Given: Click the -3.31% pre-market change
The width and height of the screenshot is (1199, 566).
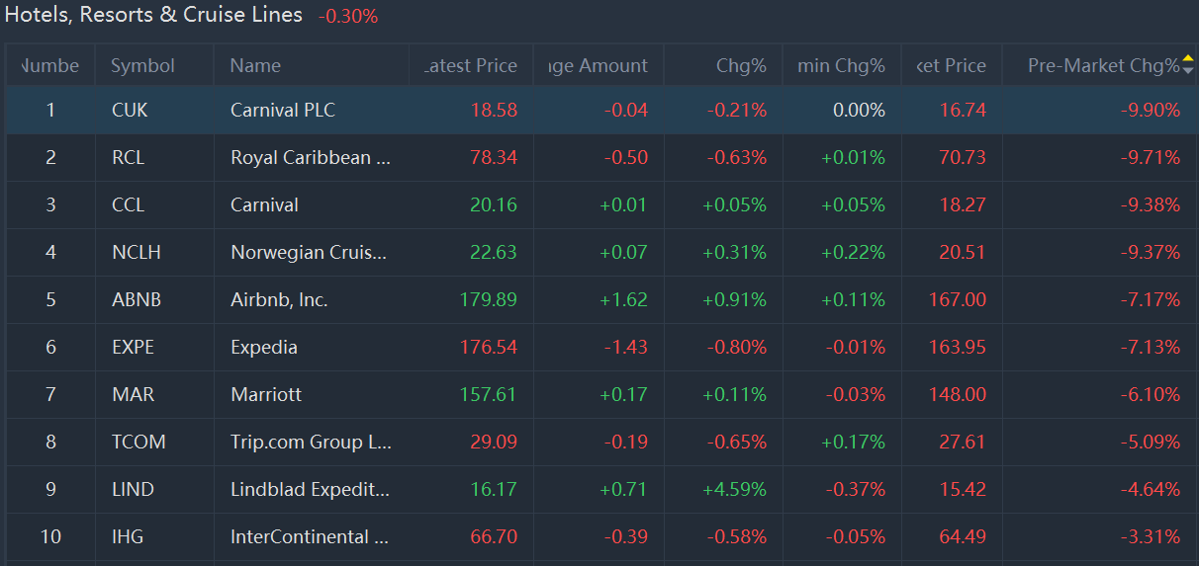Looking at the screenshot, I should [x=1151, y=536].
